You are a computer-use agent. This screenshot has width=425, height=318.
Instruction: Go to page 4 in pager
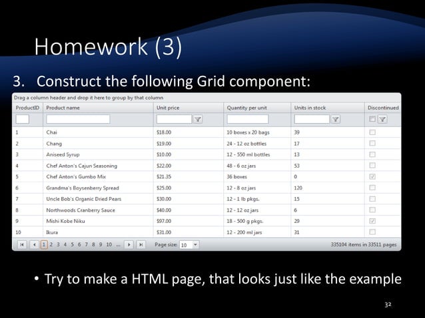[65, 245]
